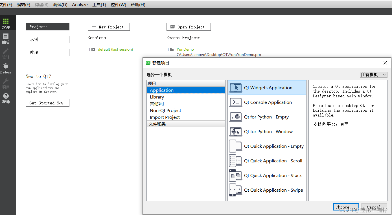The width and height of the screenshot is (392, 215).
Task: Select 其他项目 category
Action: 186,104
